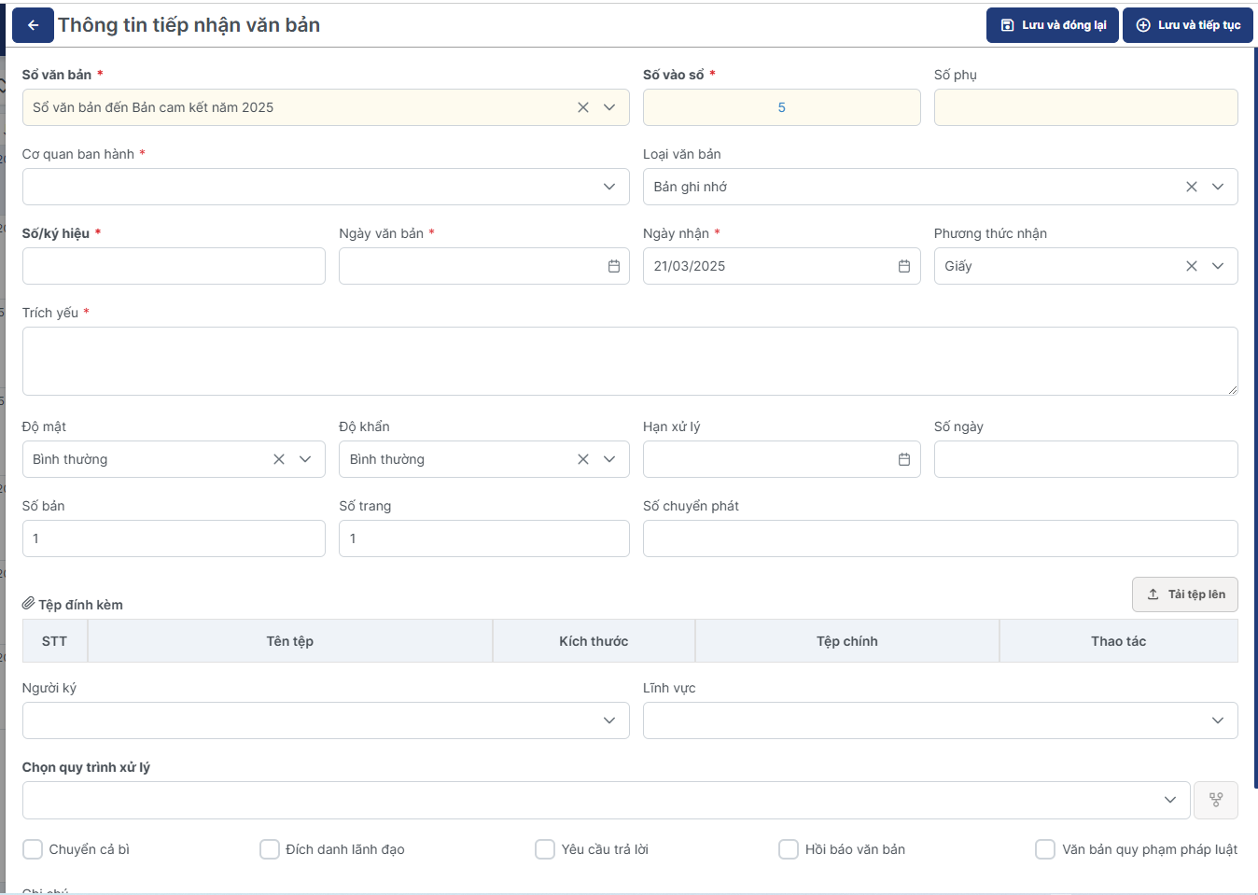The width and height of the screenshot is (1258, 895).
Task: Enable Đích danh lãnh đạo checkbox
Action: tap(270, 849)
